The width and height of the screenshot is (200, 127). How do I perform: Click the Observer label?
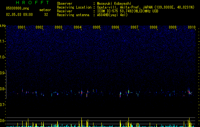(x=65, y=3)
